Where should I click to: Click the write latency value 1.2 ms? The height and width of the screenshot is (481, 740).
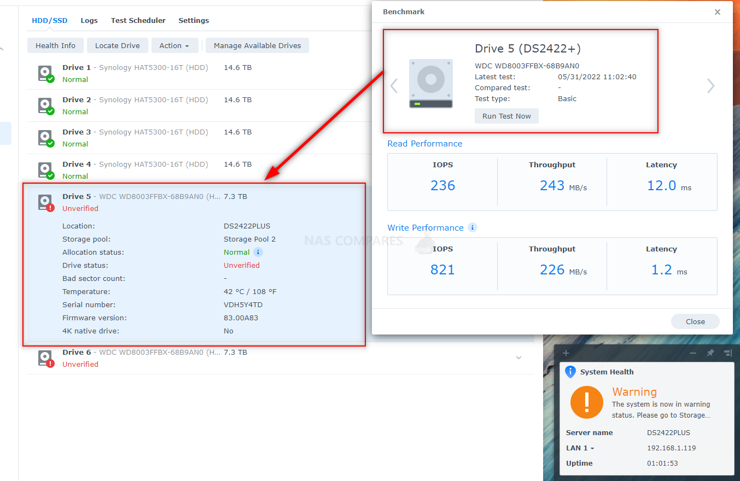pyautogui.click(x=669, y=270)
